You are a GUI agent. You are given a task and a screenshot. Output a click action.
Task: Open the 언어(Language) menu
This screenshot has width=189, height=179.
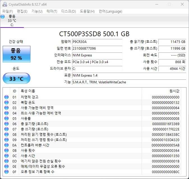click(110, 12)
